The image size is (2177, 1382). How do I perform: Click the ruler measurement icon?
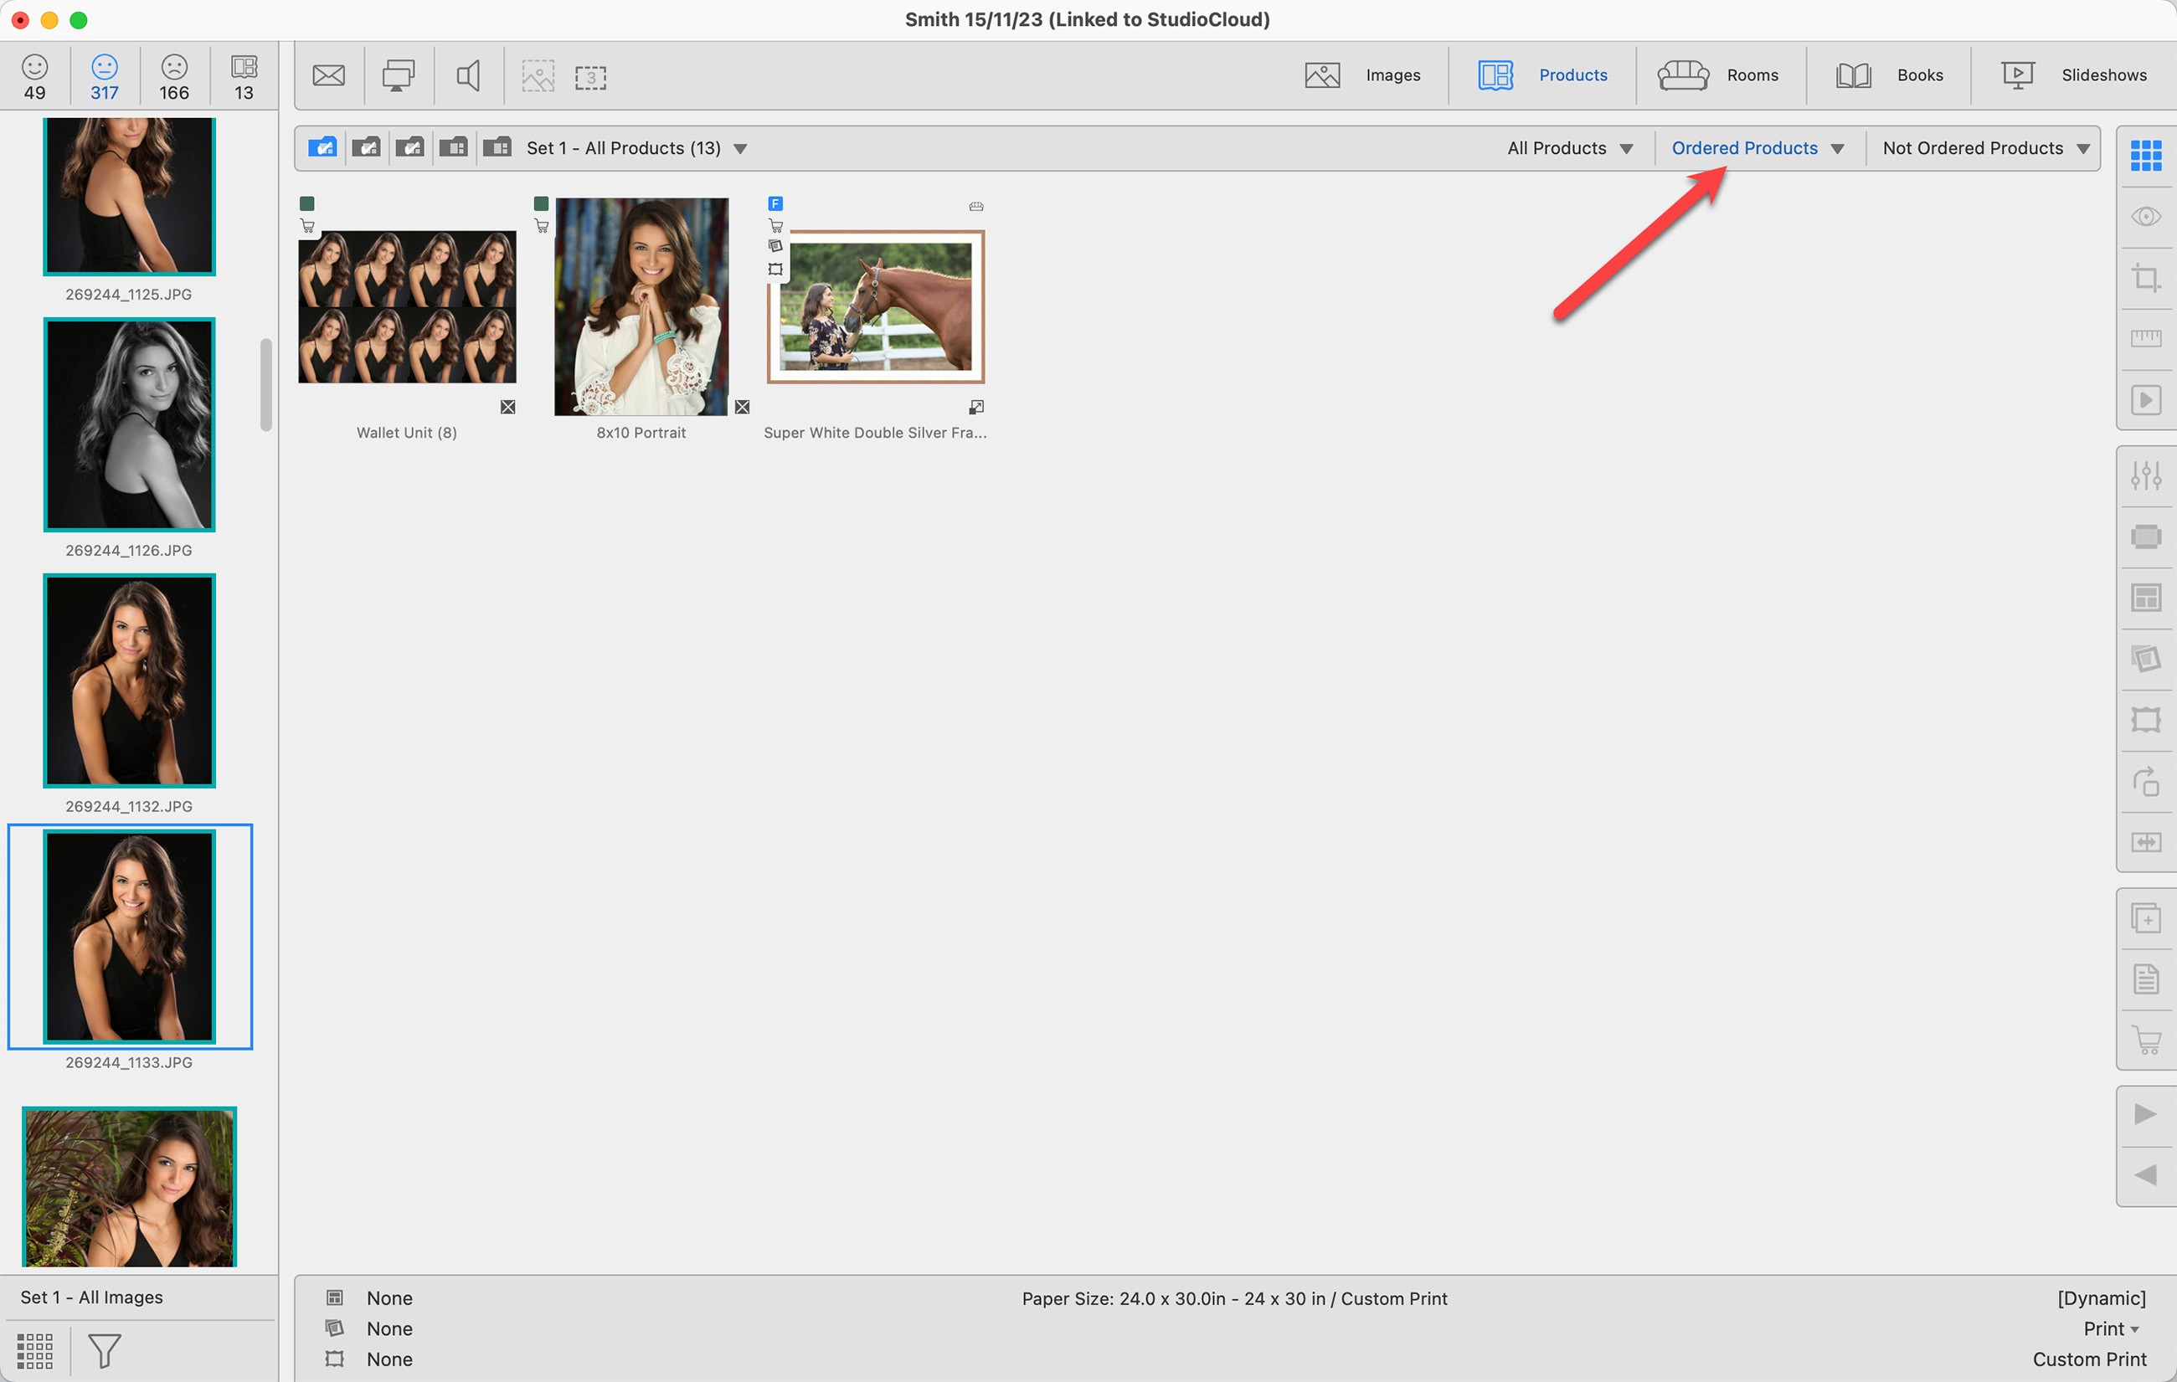pos(2145,339)
